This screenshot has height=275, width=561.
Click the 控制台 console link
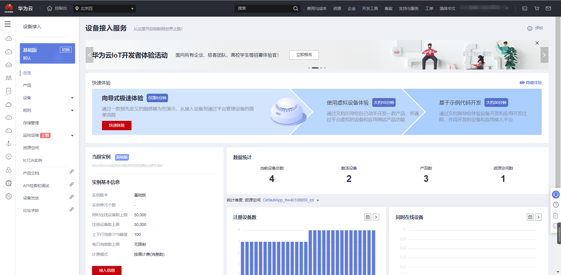61,8
